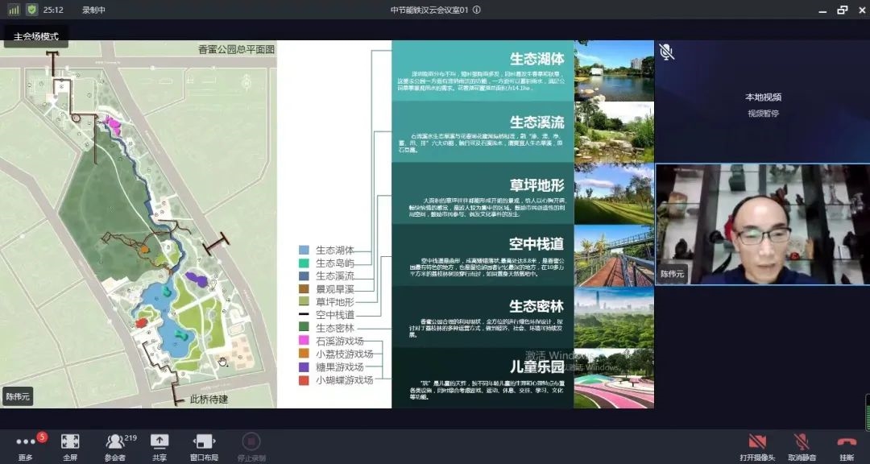This screenshot has width=870, height=464.
Task: Restore the window size from title bar
Action: [x=842, y=10]
